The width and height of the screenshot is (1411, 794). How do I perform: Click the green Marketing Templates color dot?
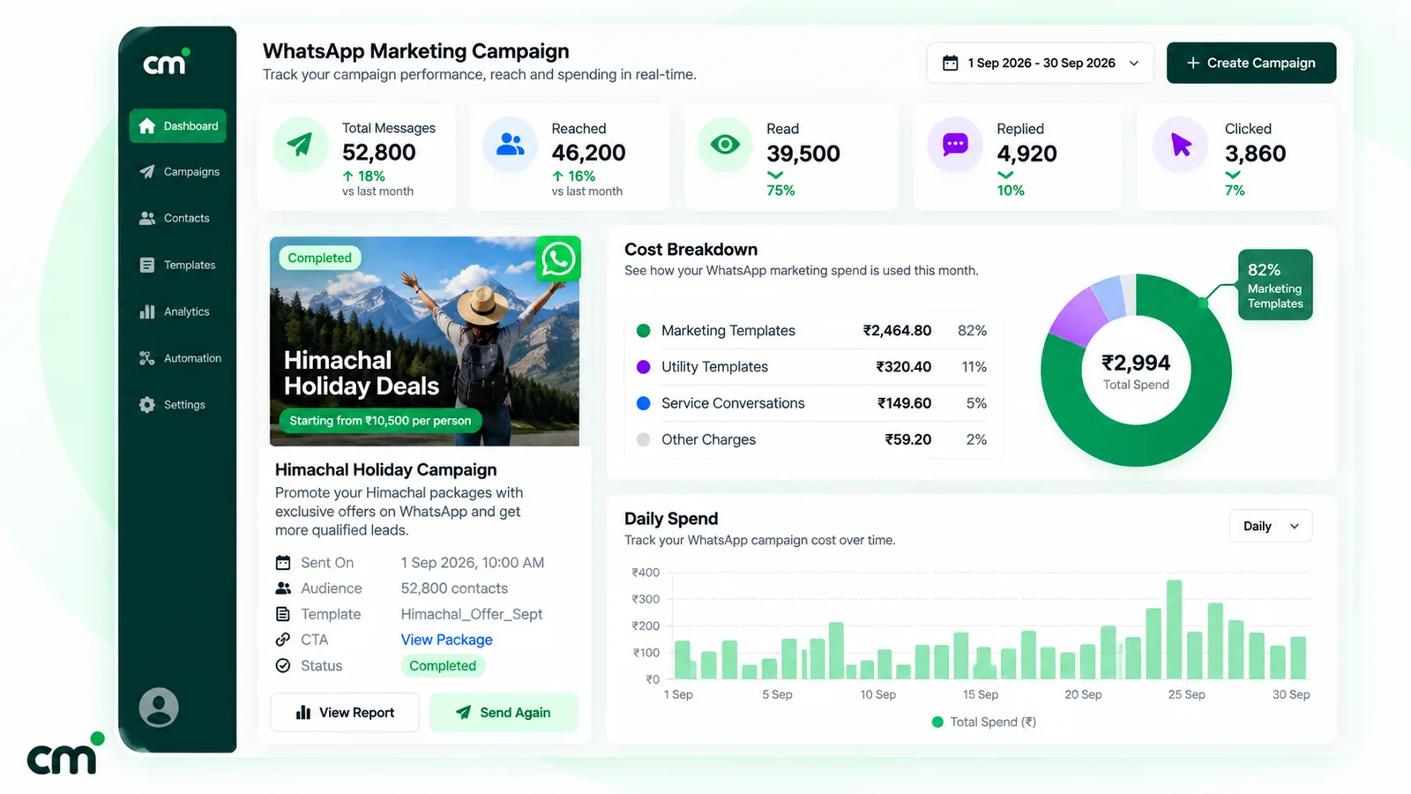point(644,331)
